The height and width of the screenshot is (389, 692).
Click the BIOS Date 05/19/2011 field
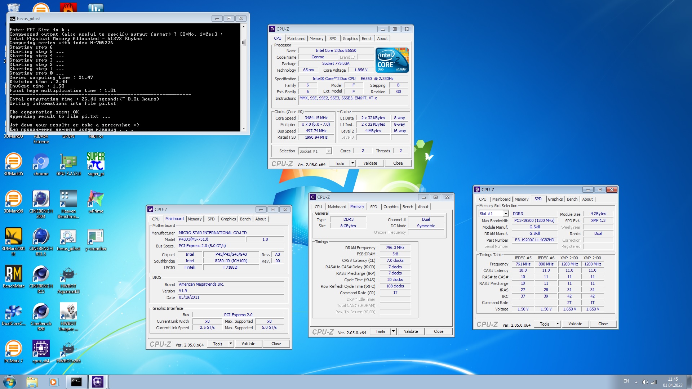pos(231,298)
